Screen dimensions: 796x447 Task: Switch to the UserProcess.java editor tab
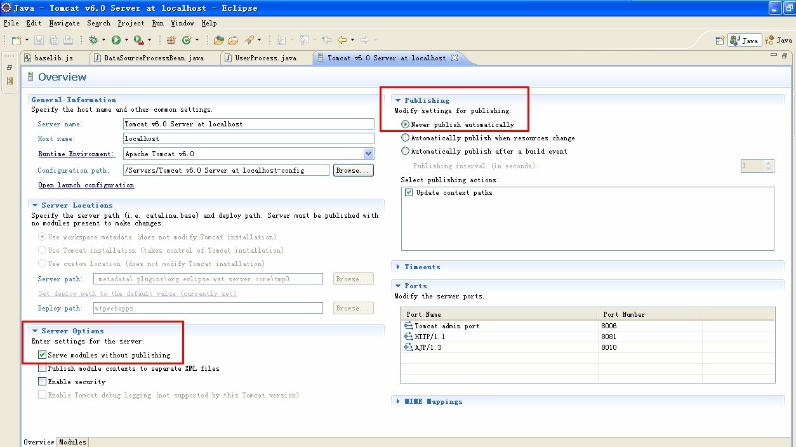265,58
